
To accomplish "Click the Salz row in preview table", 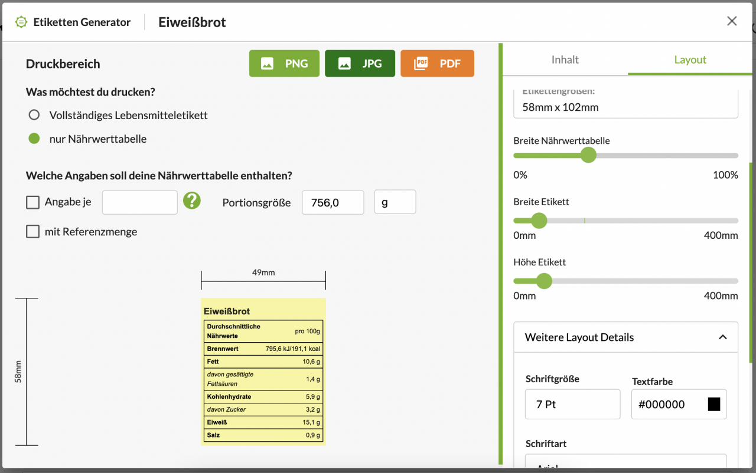I will click(263, 435).
